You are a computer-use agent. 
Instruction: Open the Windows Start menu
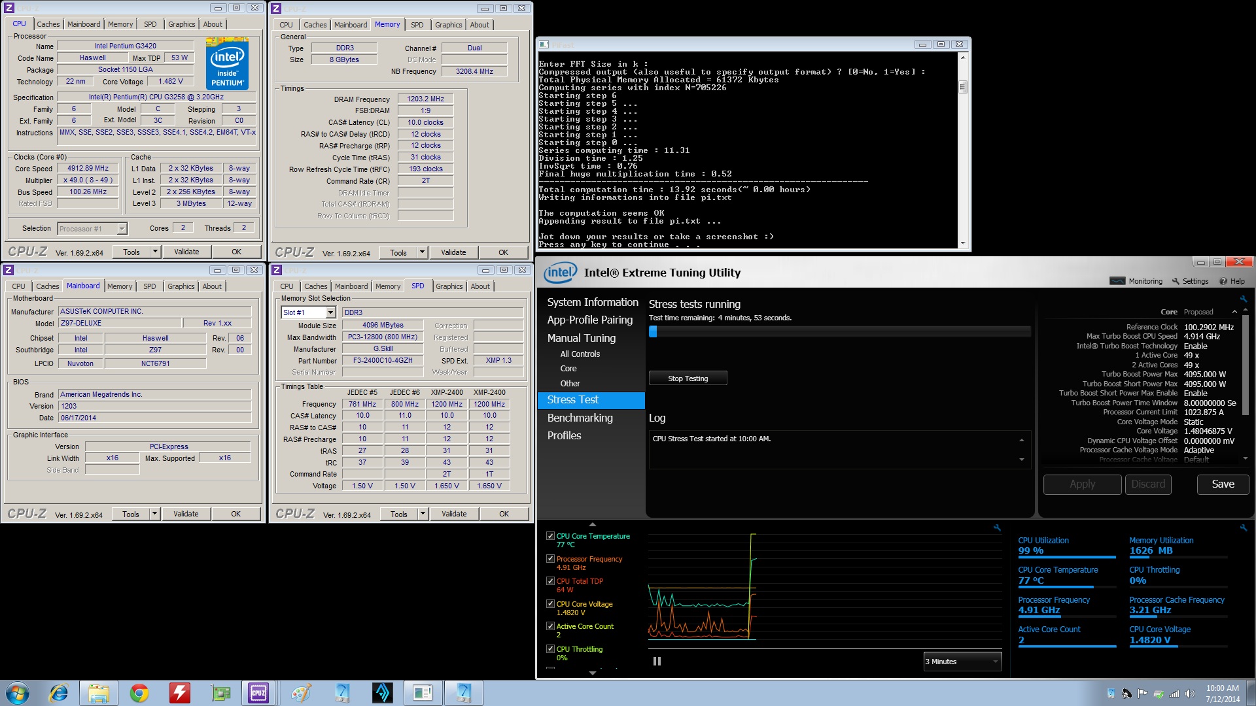point(17,693)
